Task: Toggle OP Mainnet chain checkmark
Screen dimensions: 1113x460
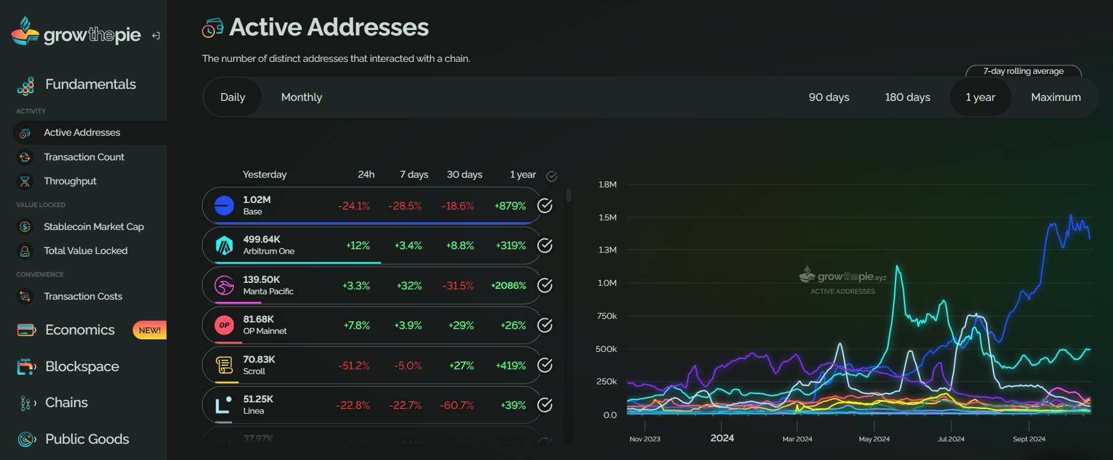Action: pyautogui.click(x=544, y=325)
